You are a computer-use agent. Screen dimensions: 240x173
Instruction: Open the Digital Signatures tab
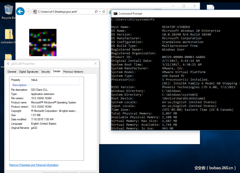29,72
